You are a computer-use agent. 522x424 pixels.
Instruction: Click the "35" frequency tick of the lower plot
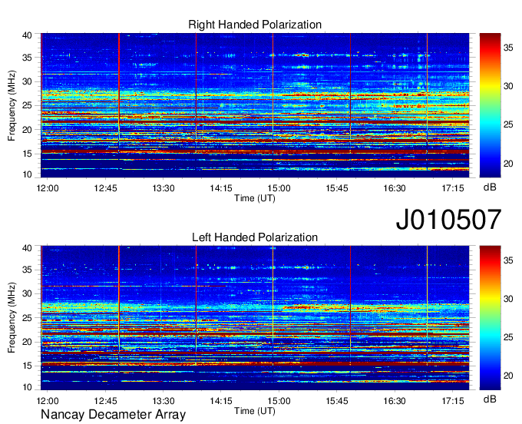[x=27, y=270]
